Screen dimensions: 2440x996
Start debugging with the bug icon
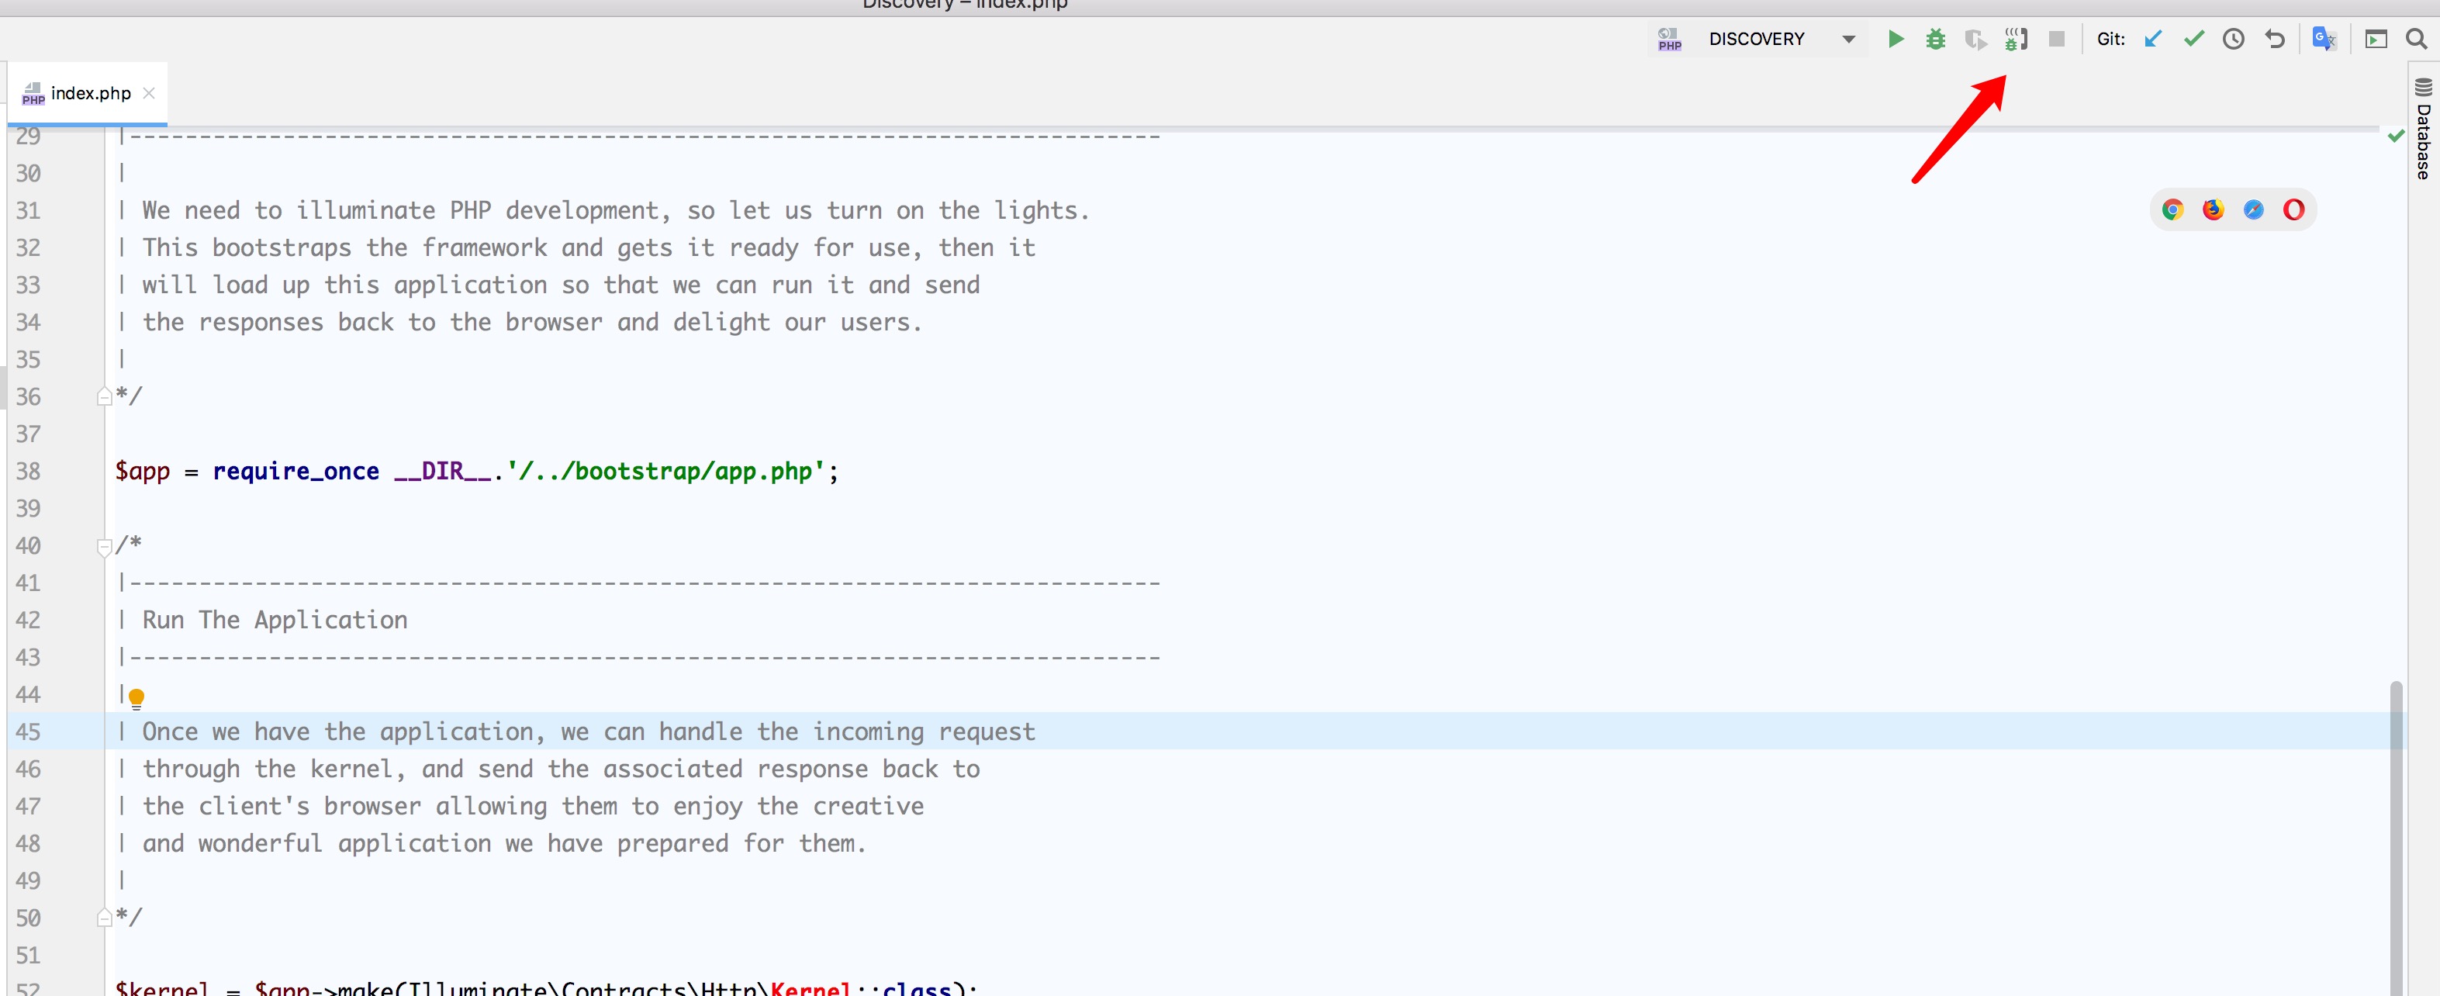click(x=1935, y=39)
